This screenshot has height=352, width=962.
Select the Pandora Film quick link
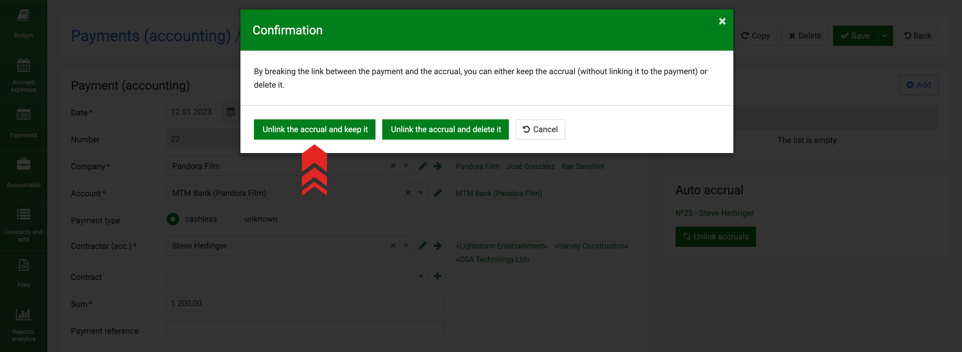(x=477, y=166)
